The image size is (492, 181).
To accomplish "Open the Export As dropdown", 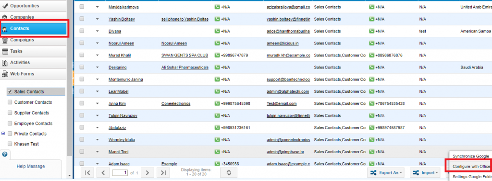I will click(386, 172).
